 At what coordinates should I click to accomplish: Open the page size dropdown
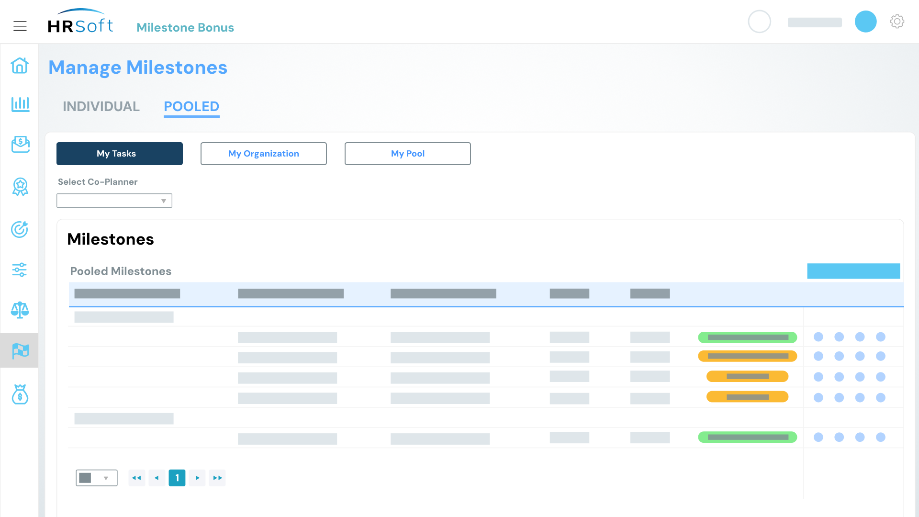96,478
